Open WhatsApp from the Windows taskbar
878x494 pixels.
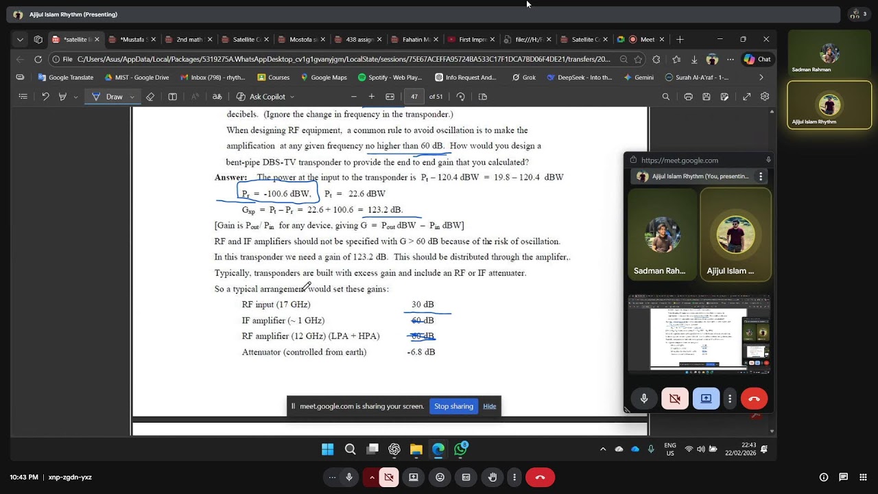point(461,449)
